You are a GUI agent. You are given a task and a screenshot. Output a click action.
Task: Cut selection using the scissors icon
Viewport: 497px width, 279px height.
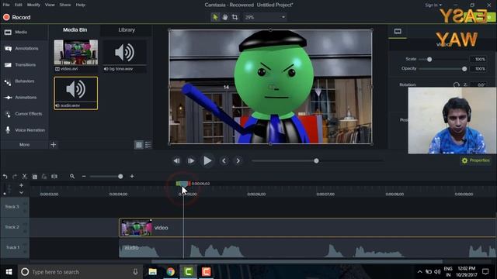point(24,177)
